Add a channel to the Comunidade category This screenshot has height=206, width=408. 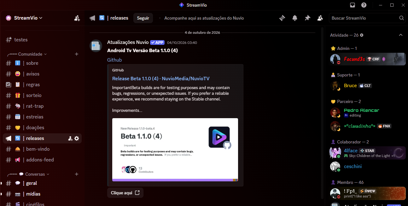click(76, 54)
